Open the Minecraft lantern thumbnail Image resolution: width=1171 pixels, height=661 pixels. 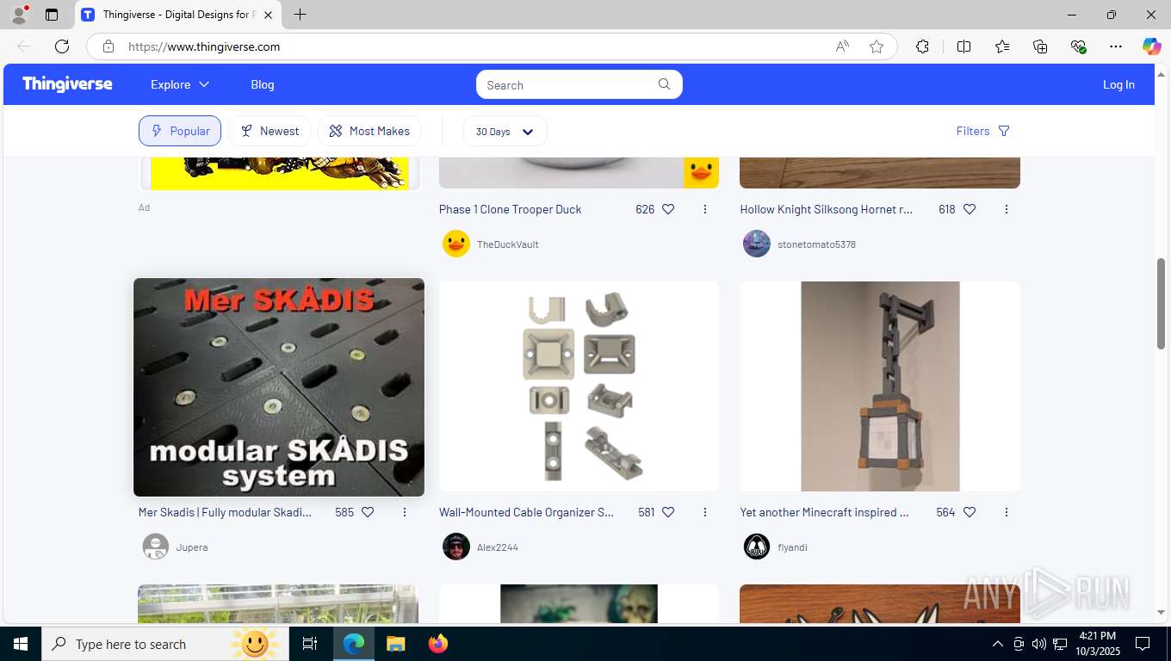coord(880,386)
